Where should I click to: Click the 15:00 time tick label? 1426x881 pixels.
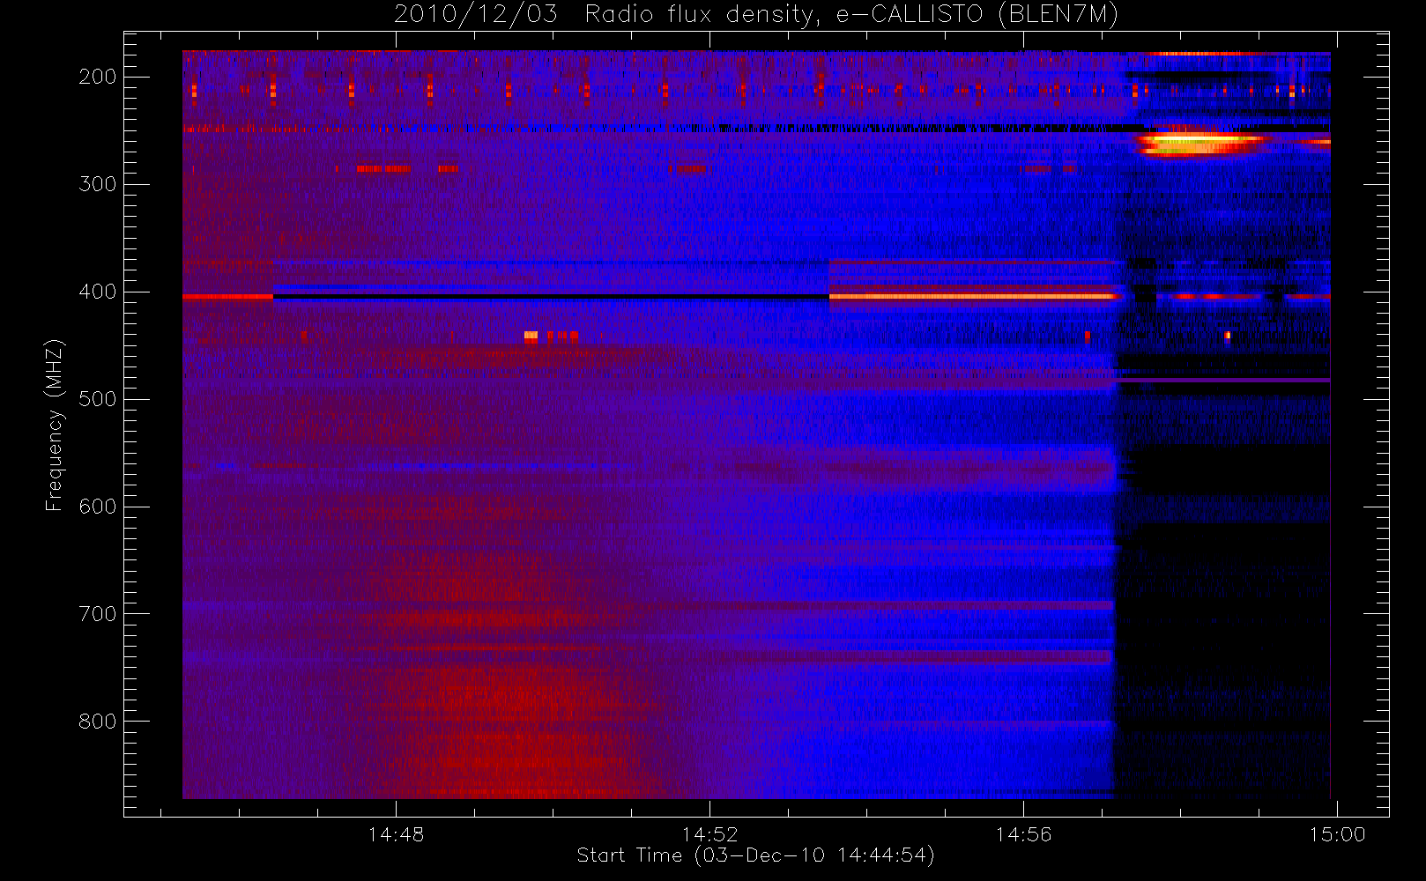coord(1337,834)
